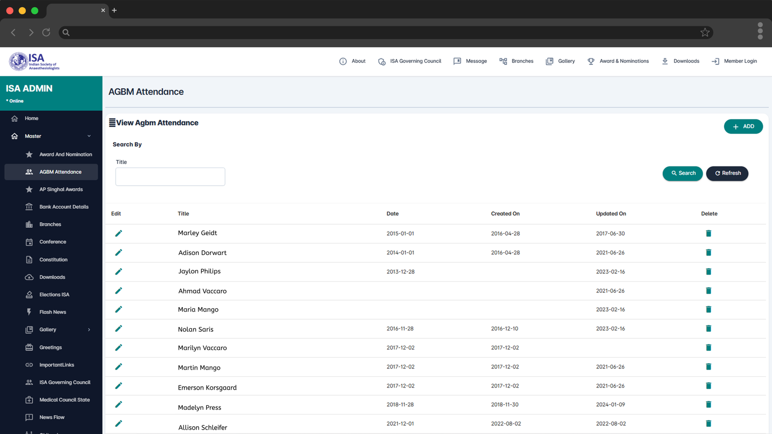Remove the Maria Mango row
Image resolution: width=772 pixels, height=434 pixels.
[x=708, y=309]
